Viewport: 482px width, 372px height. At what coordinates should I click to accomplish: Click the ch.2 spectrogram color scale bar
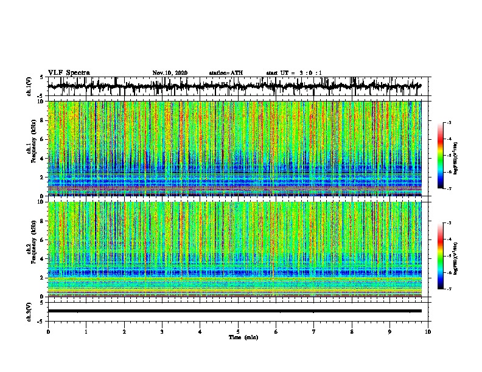coord(441,256)
